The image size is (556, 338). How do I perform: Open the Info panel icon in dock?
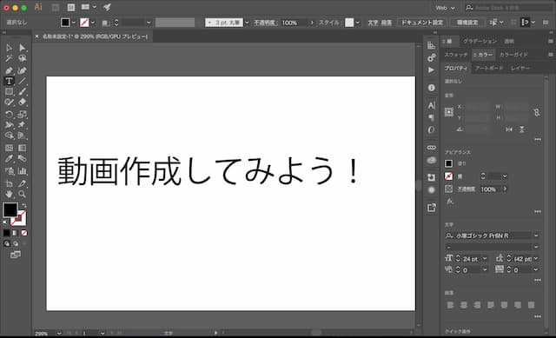point(431,88)
